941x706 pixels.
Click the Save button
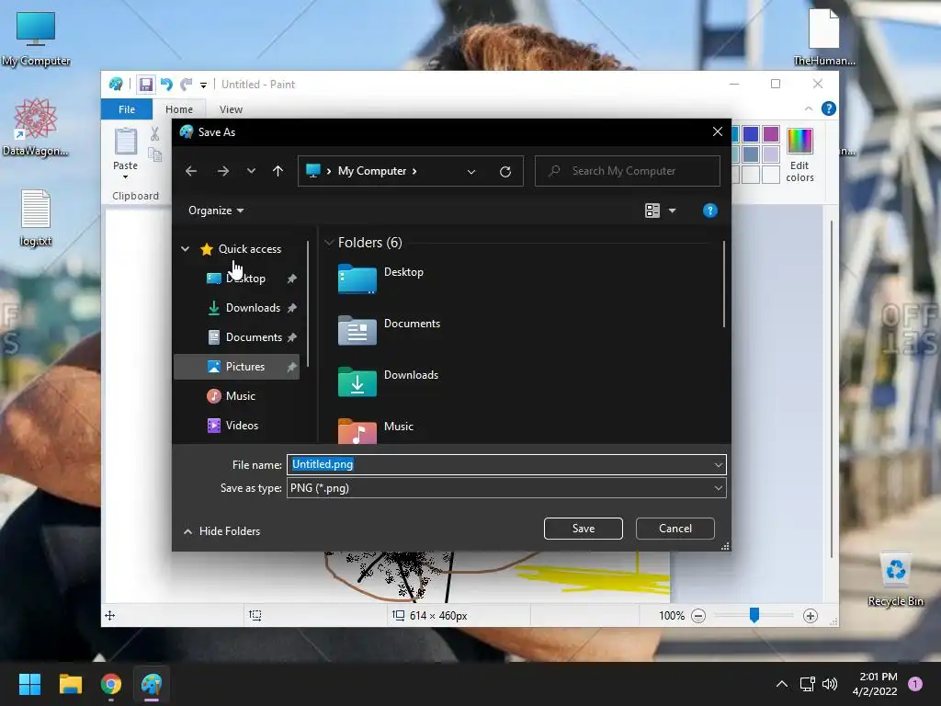[x=584, y=529]
